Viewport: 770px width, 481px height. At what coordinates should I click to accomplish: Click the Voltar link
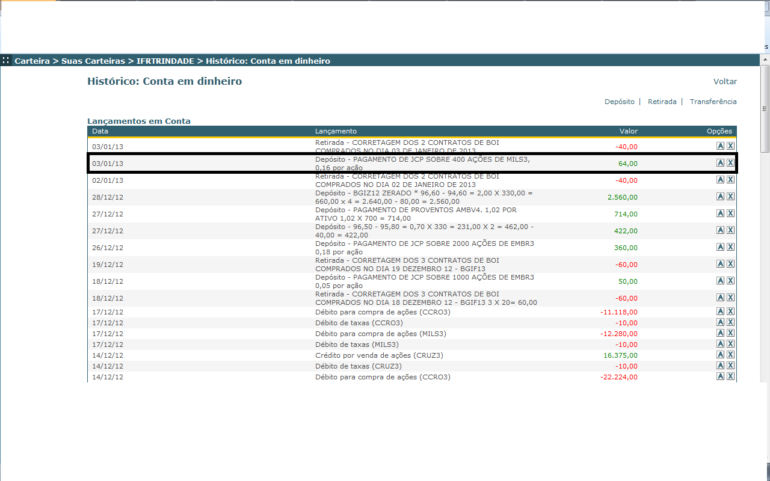click(725, 81)
